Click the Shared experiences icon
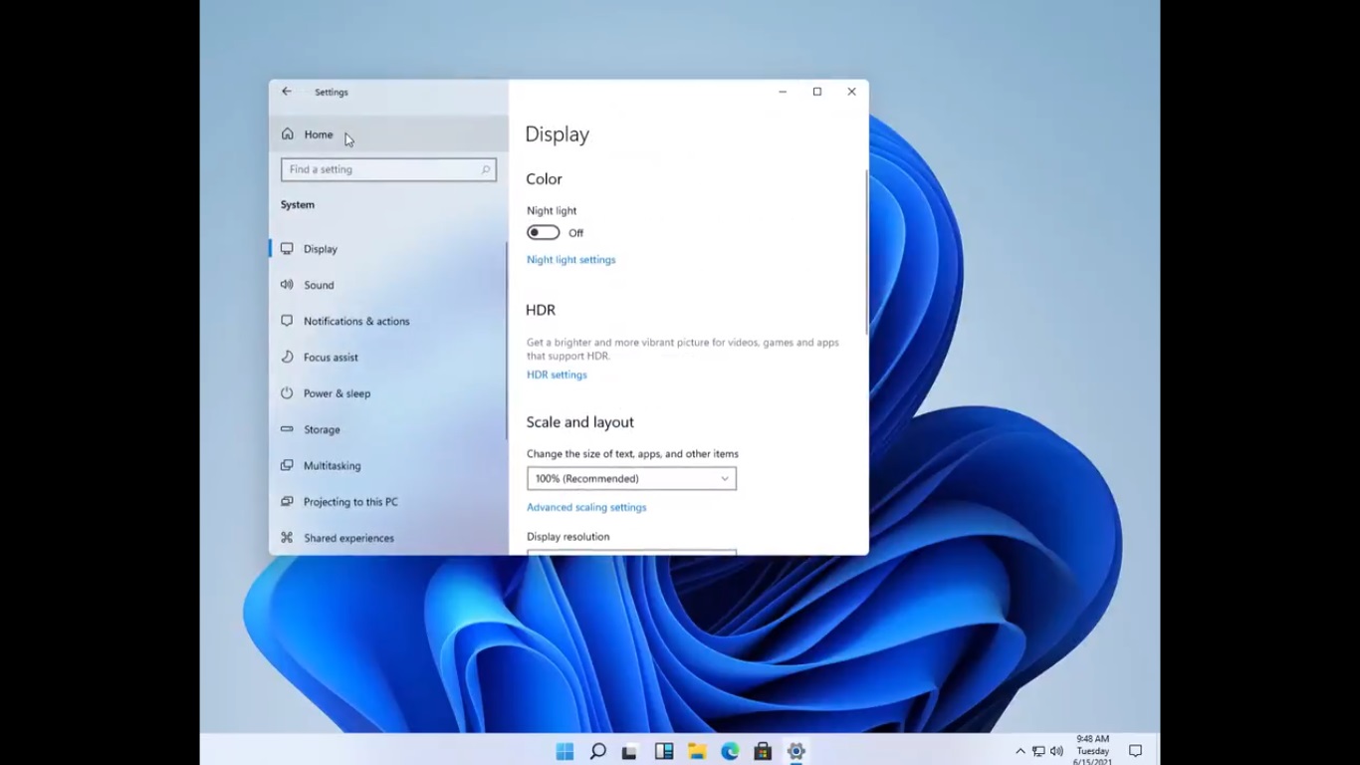 click(287, 538)
